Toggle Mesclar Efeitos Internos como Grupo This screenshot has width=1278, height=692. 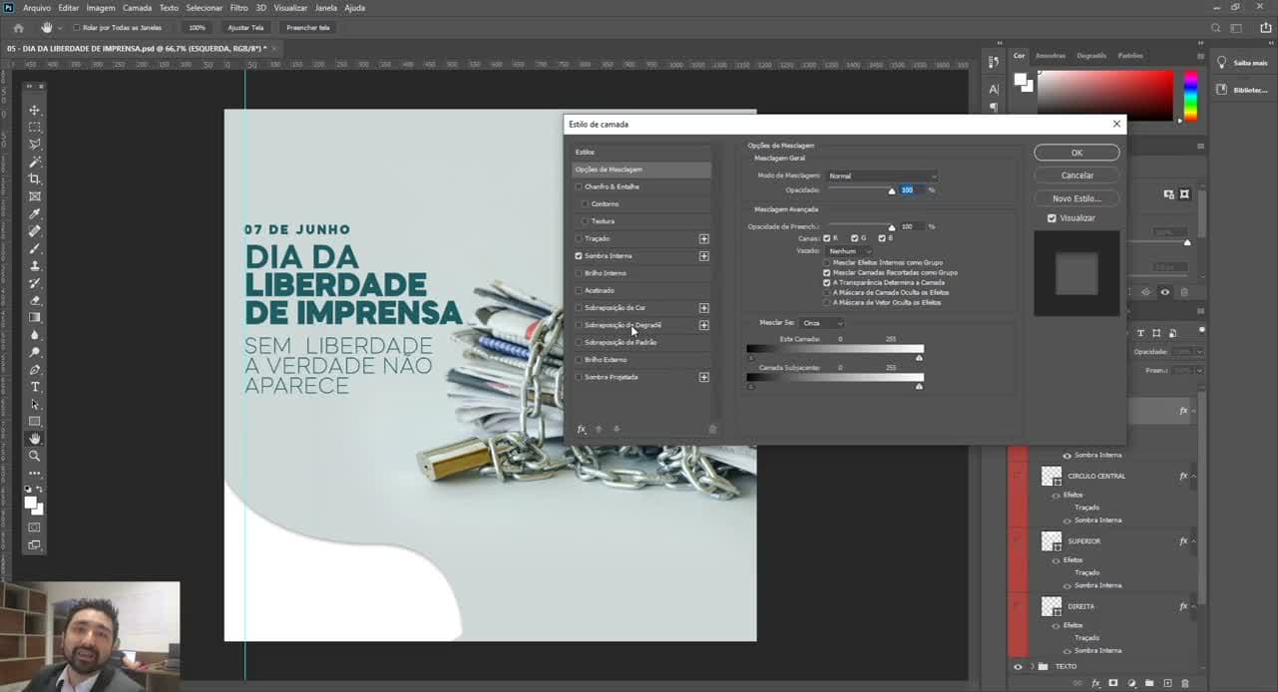[x=826, y=262]
